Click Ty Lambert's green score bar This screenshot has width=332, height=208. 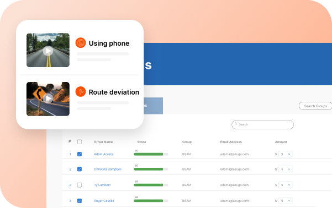click(149, 185)
